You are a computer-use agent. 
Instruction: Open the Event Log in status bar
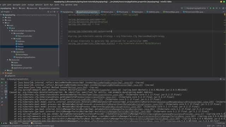tap(220, 123)
